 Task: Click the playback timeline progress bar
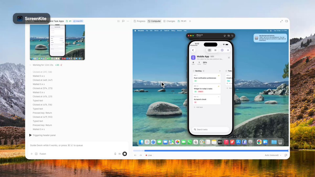pyautogui.click(x=211, y=151)
